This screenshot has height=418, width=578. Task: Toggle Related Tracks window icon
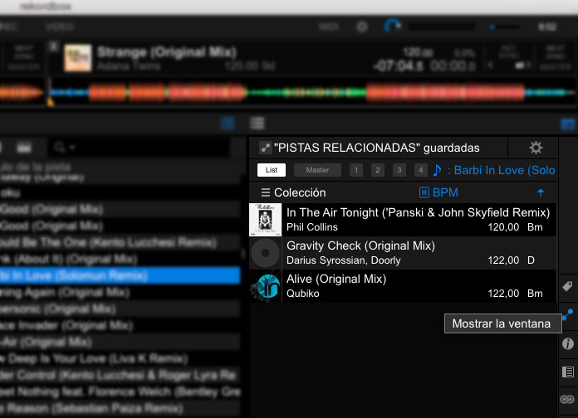[568, 314]
